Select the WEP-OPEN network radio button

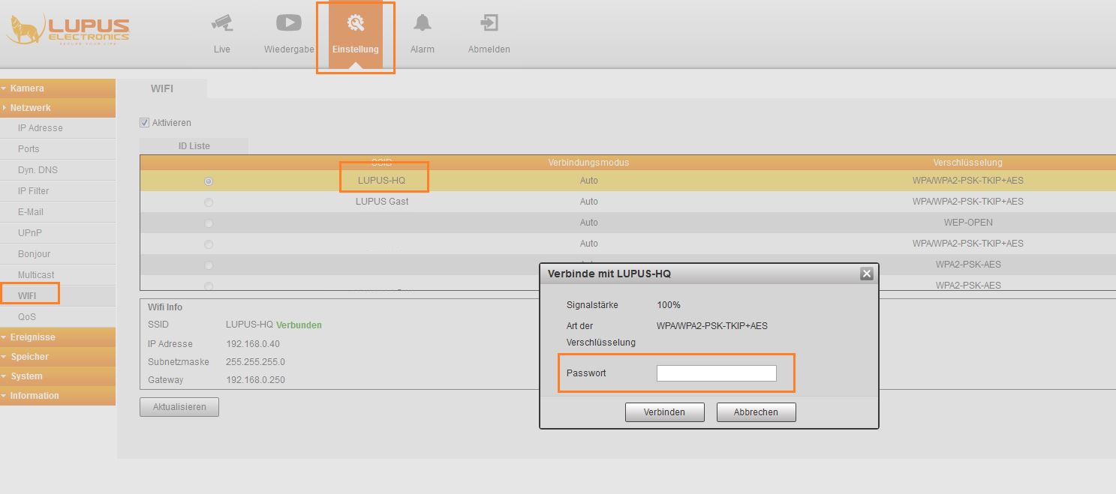tap(209, 223)
